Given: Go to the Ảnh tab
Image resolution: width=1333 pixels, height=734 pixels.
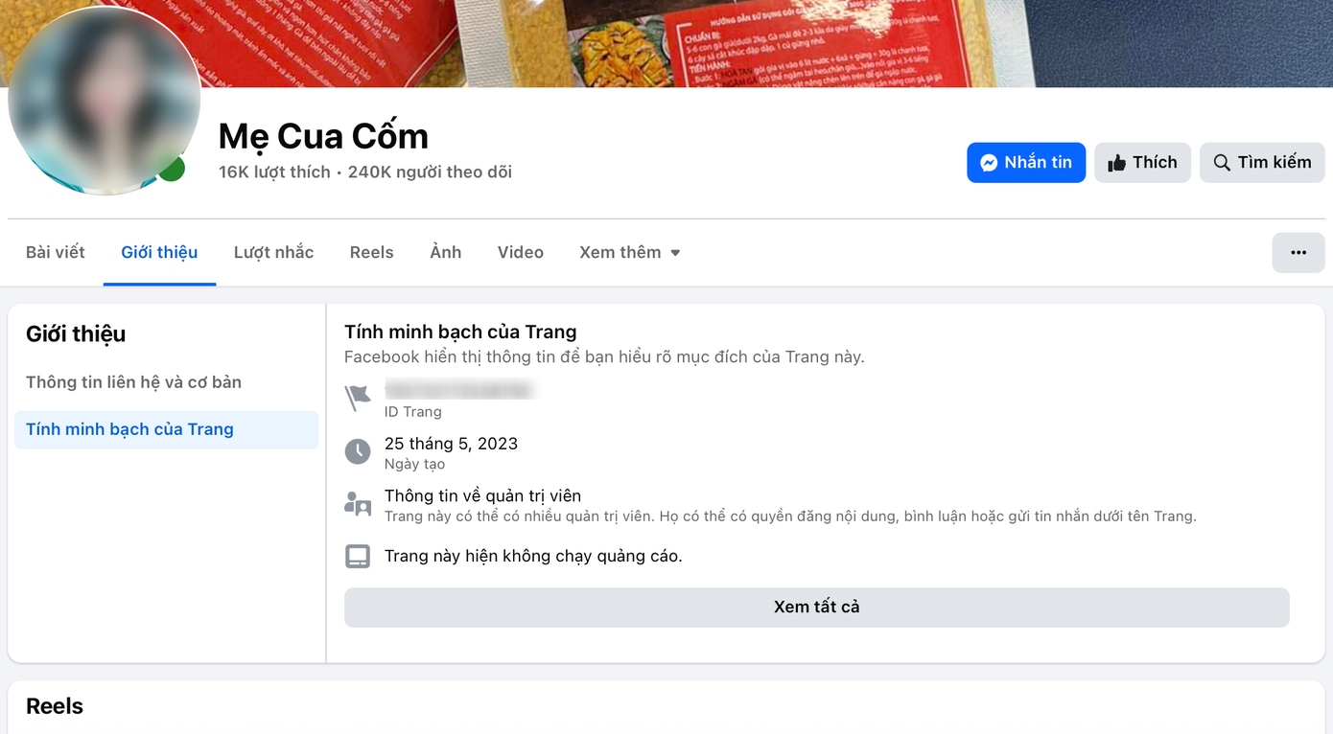Looking at the screenshot, I should pos(446,253).
